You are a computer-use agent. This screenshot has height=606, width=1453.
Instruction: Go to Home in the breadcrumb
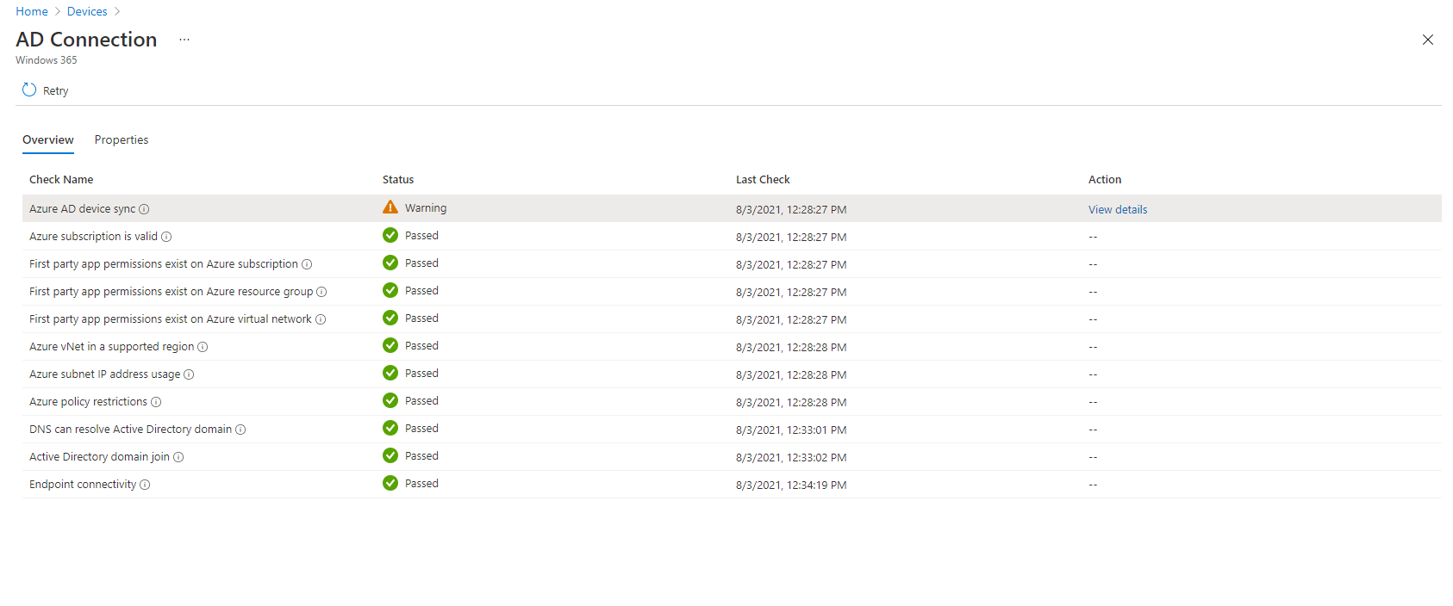point(32,11)
